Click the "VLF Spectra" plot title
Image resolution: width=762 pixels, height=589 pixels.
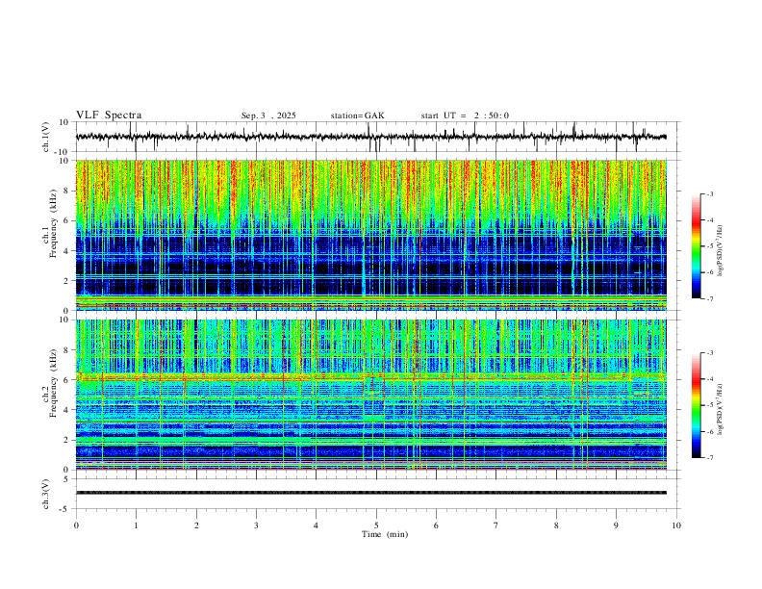109,115
